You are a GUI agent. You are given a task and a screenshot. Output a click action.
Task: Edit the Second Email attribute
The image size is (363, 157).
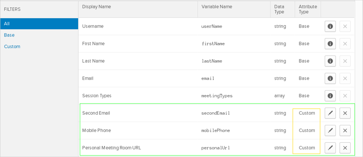tap(330, 113)
